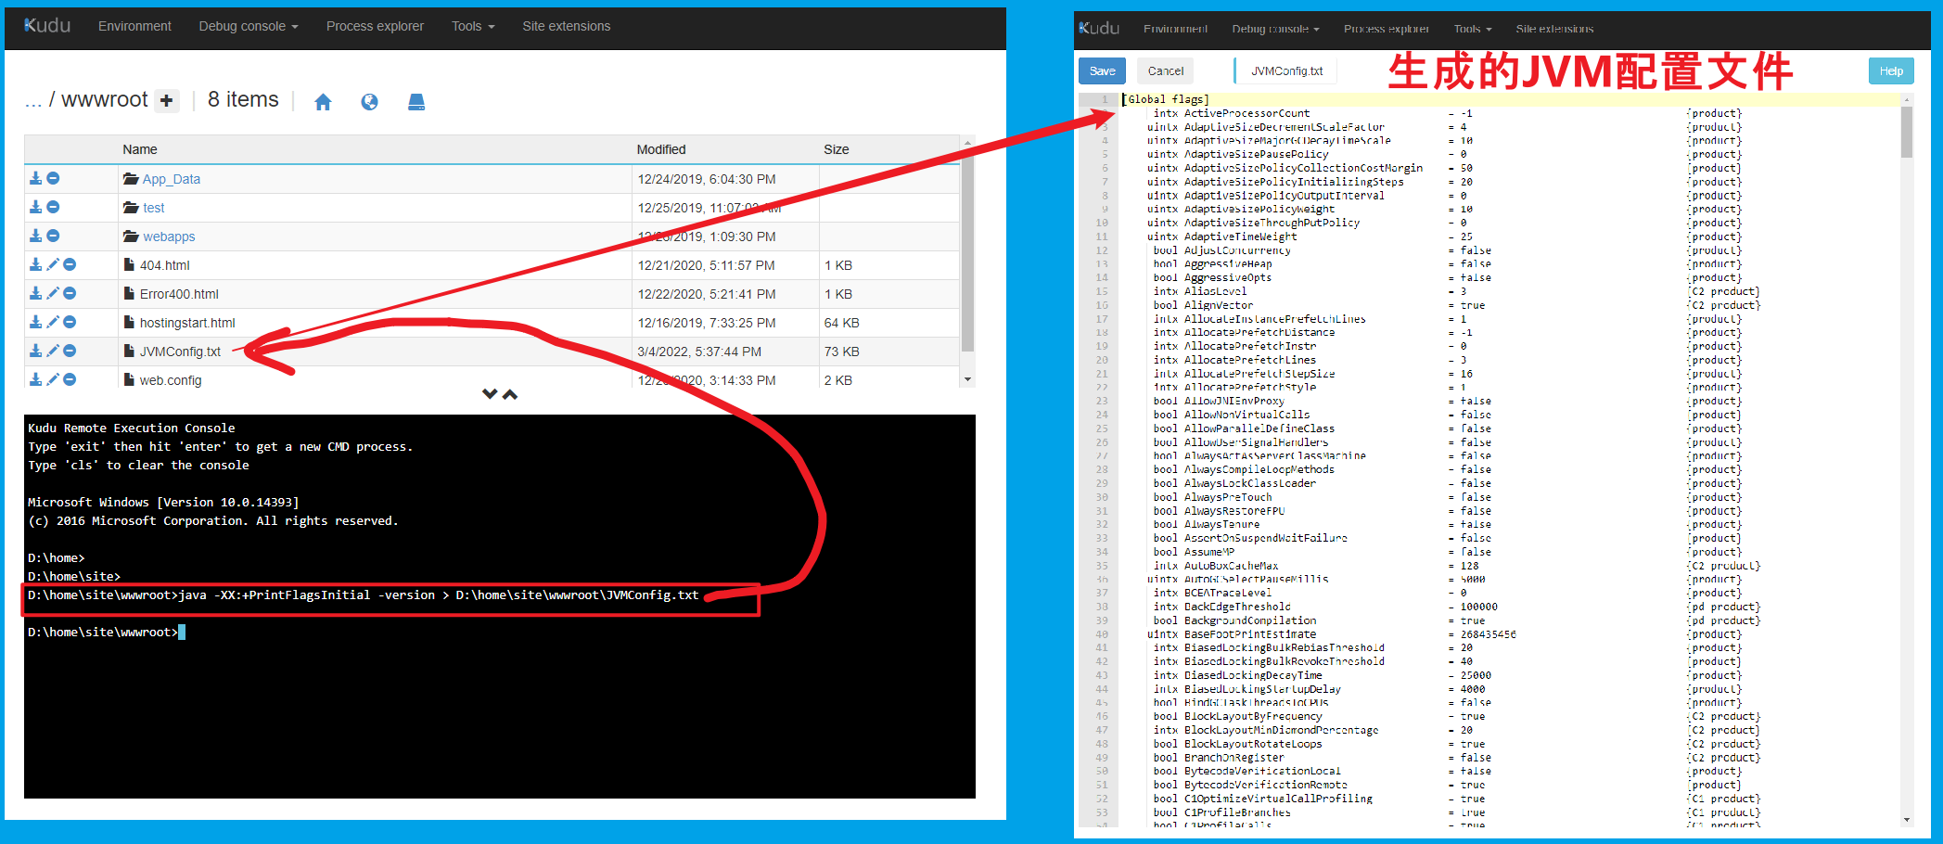Open Site extensions in left navbar
The height and width of the screenshot is (844, 1943).
point(566,26)
